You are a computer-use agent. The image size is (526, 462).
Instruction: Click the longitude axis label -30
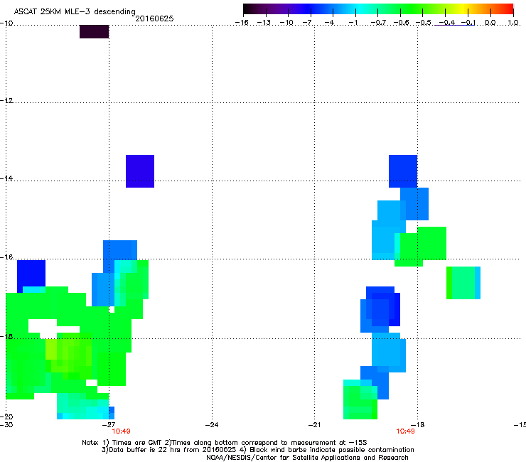pyautogui.click(x=6, y=425)
